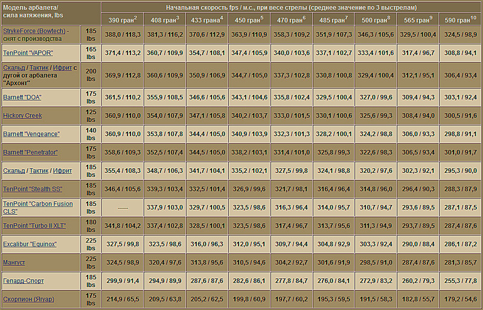Open the Hickory Creek link

[x=22, y=115]
